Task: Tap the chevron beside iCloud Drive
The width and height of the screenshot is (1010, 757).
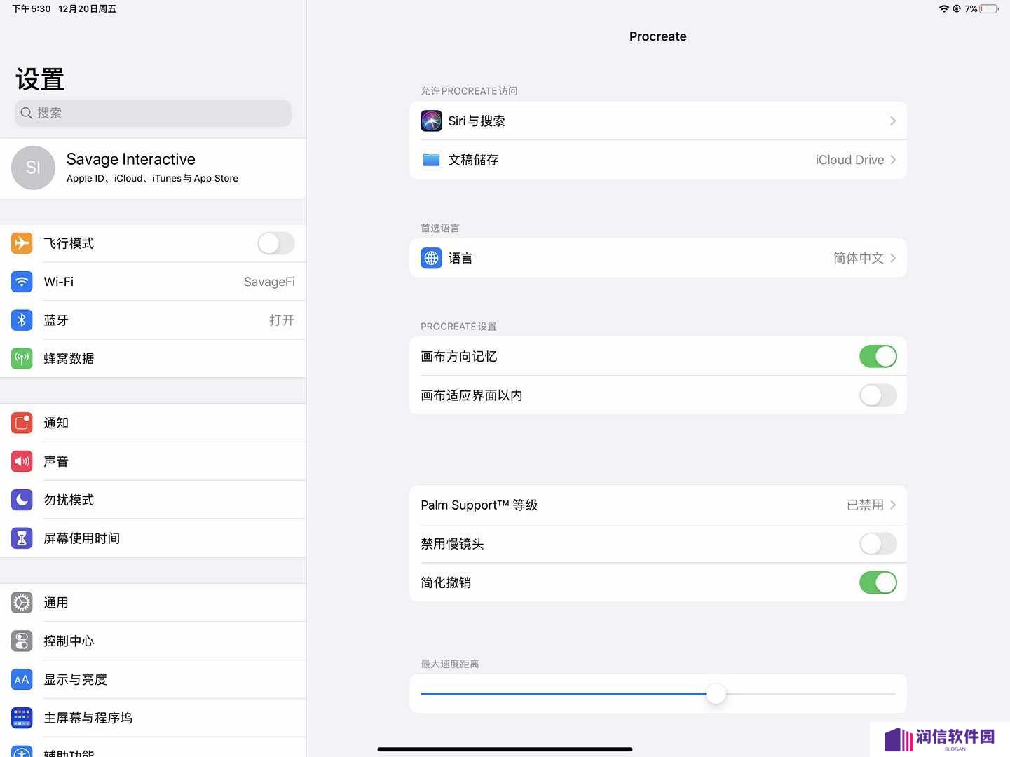Action: (893, 160)
